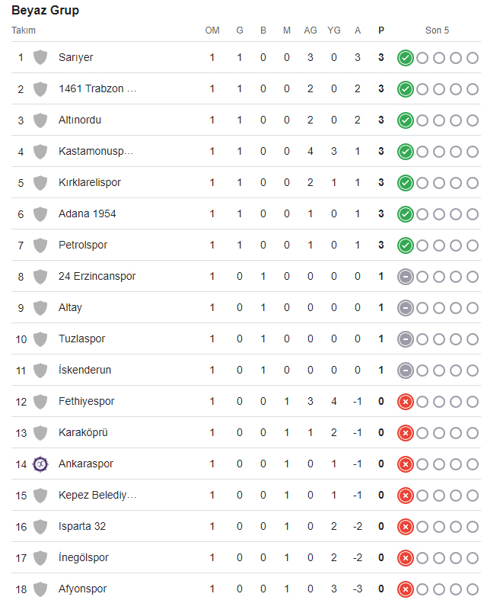This screenshot has width=500, height=600.
Task: Click the shield crest beside Karaköprü
Action: 40,433
